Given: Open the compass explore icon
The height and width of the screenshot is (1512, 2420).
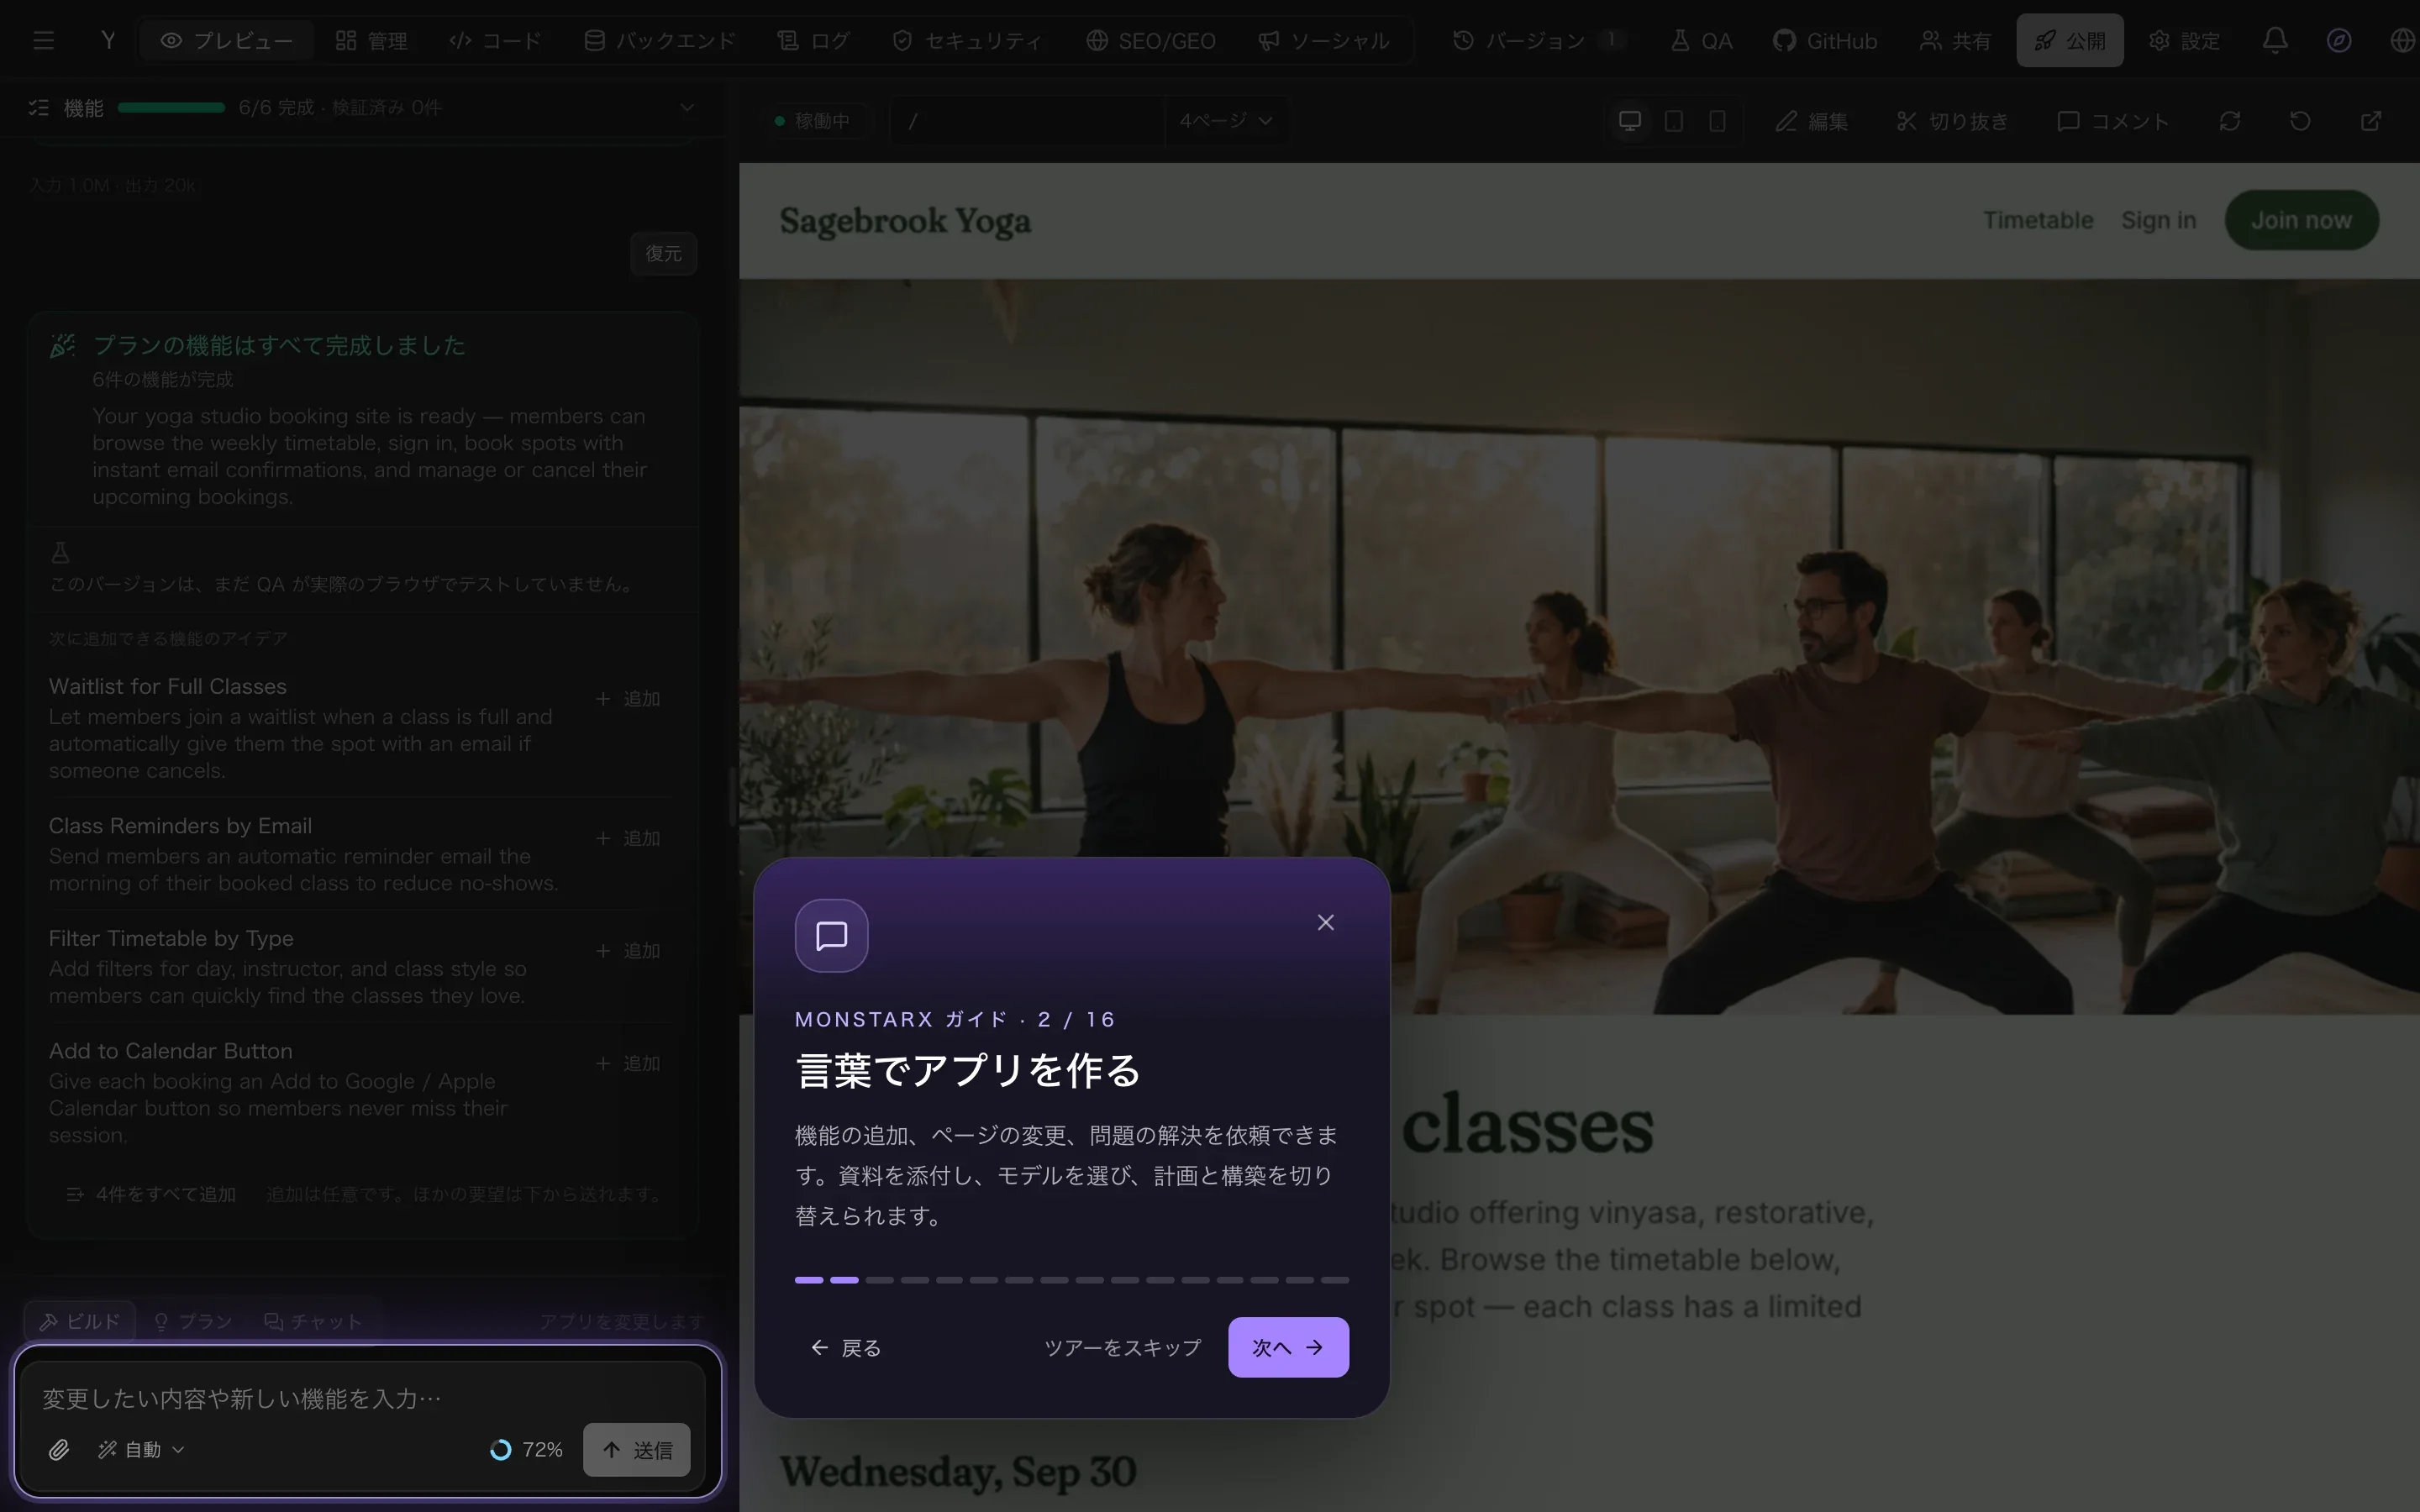Looking at the screenshot, I should [2338, 40].
